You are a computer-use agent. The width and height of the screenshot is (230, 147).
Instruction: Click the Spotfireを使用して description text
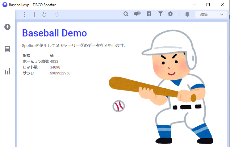74,46
